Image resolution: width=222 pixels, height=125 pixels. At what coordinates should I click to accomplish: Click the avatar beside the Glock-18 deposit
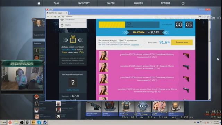coord(103,67)
